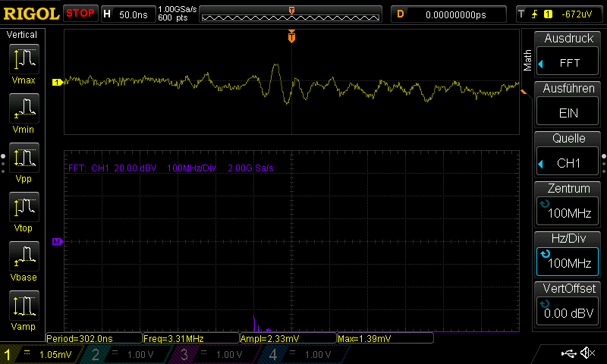
Task: Click the Math menu tab label
Action: pyautogui.click(x=527, y=60)
